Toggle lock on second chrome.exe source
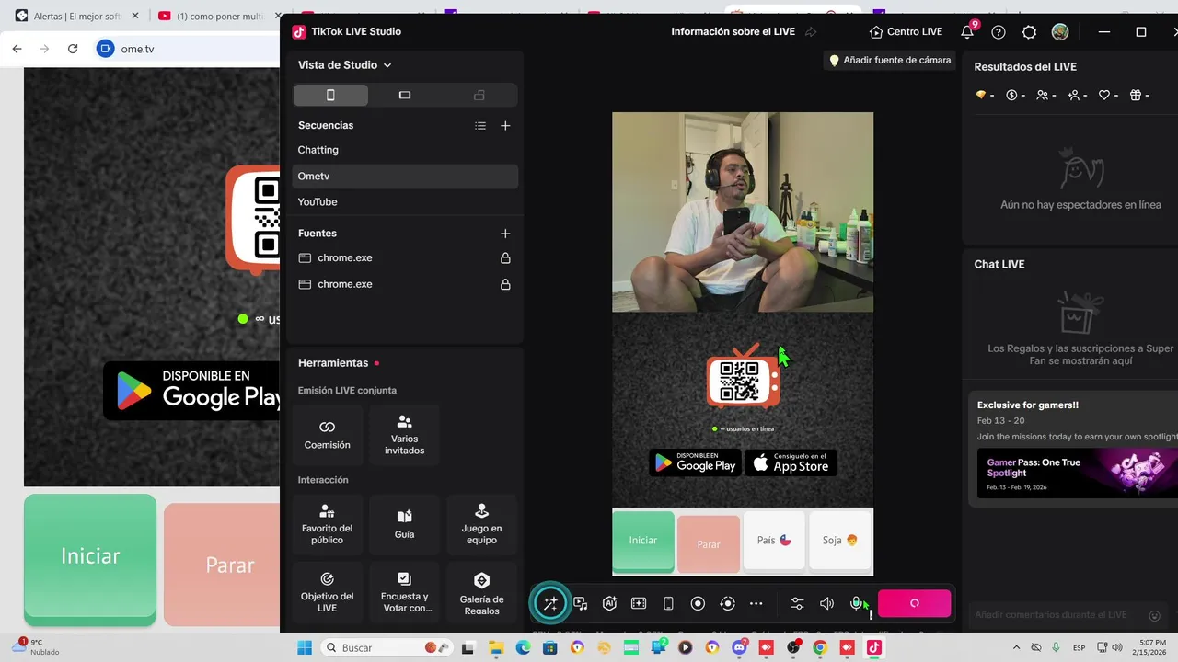 [x=505, y=284]
